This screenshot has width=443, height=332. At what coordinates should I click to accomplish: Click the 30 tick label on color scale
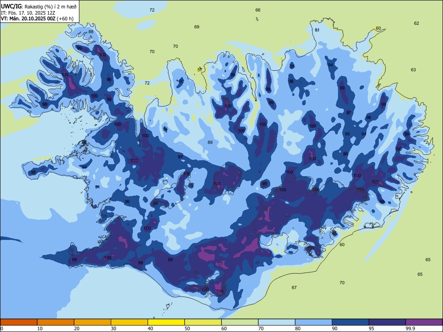point(113,328)
